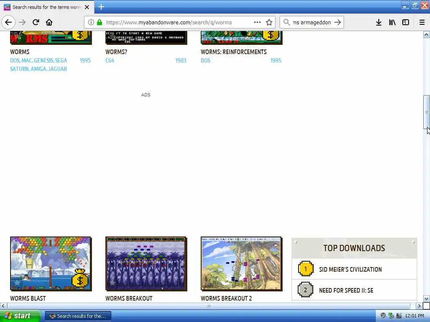The height and width of the screenshot is (322, 430).
Task: Reload the current page
Action: [36, 22]
